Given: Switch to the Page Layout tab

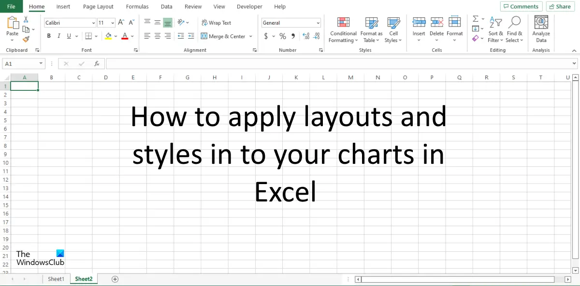Looking at the screenshot, I should coord(98,7).
